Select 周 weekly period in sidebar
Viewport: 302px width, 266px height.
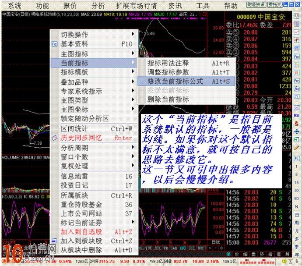[x=297, y=223]
